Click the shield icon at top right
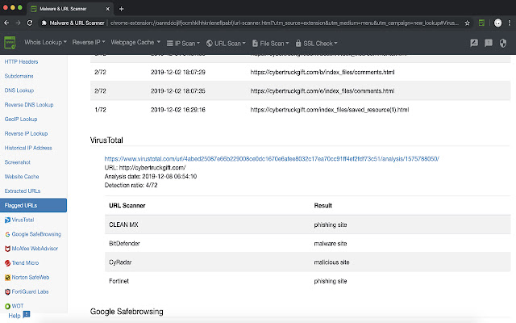This screenshot has width=516, height=323. tap(505, 42)
